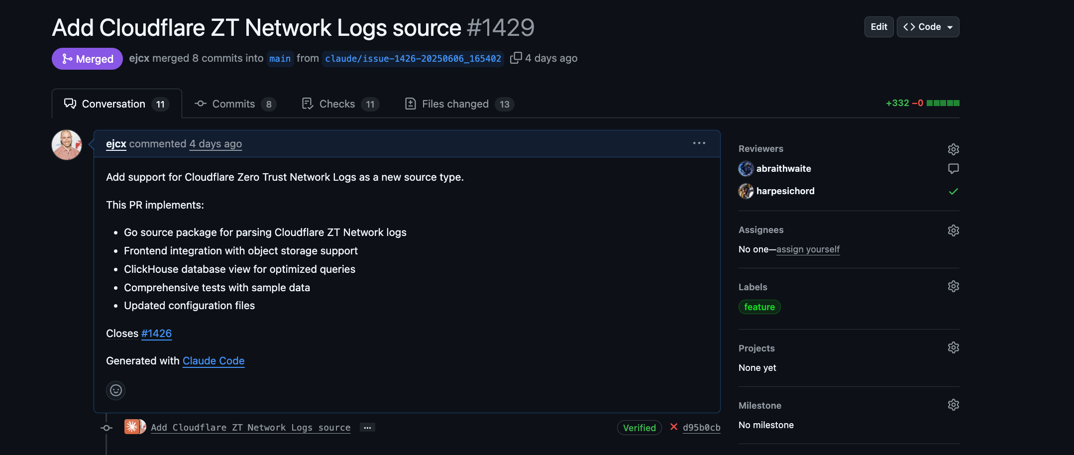This screenshot has height=455, width=1074.
Task: Follow the Claude Code link
Action: 214,361
